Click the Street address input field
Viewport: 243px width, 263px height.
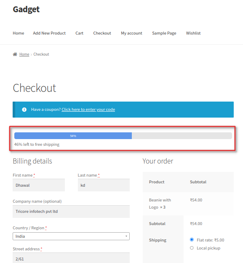pos(71,258)
